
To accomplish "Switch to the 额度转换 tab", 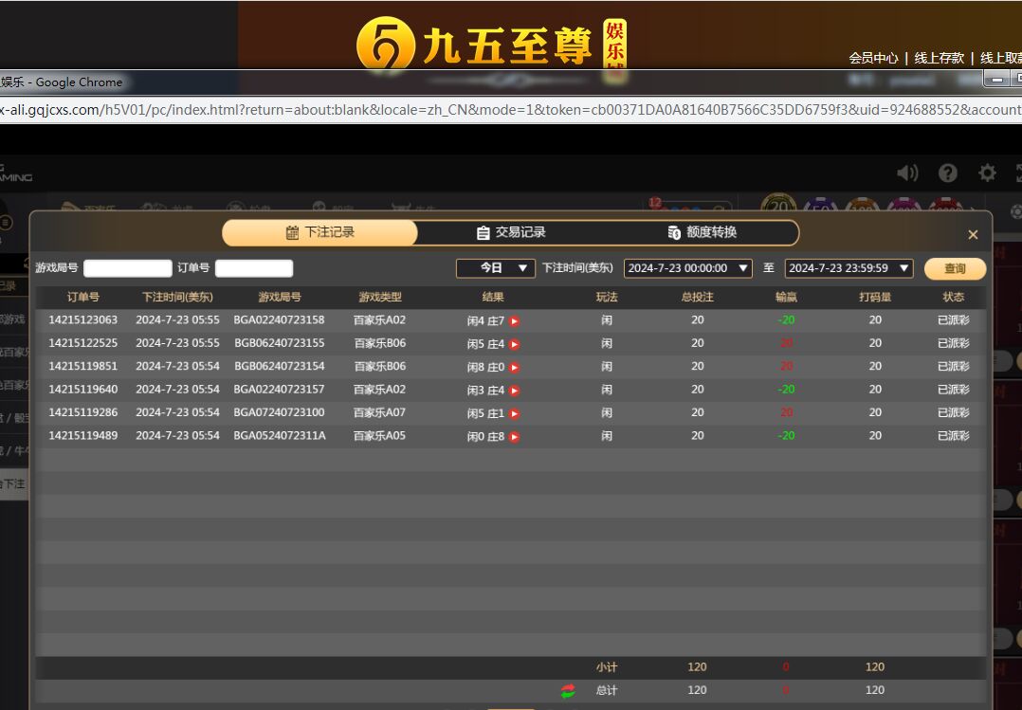I will (x=702, y=232).
